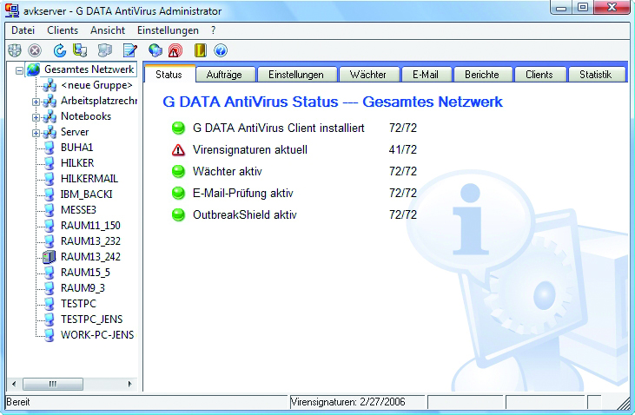
Task: Click right arrow of tree horizontal scrollbar
Action: 131,384
